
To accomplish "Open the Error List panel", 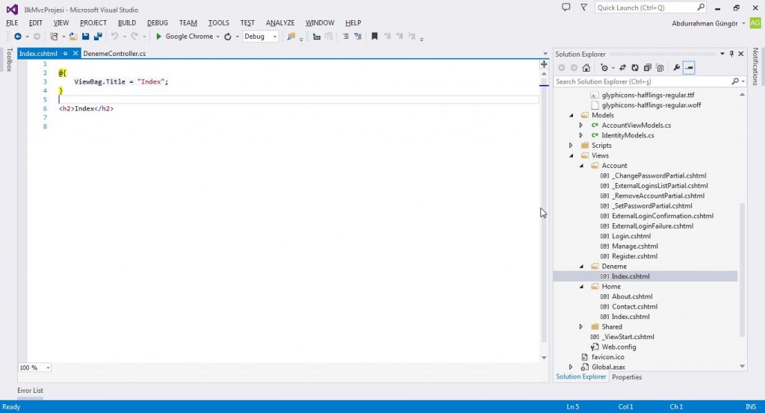I will pos(30,391).
